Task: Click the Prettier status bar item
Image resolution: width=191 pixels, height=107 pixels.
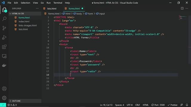Action: coord(172,105)
